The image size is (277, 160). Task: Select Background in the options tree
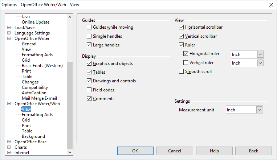[33, 136]
